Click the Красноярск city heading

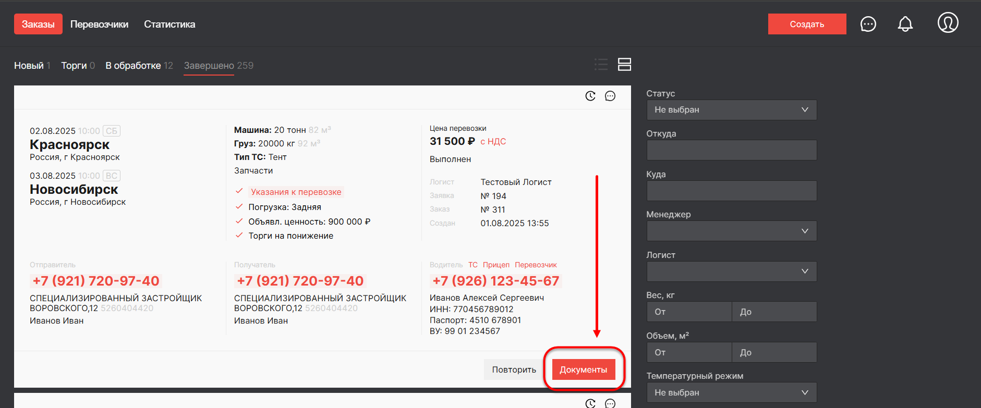[x=69, y=144]
